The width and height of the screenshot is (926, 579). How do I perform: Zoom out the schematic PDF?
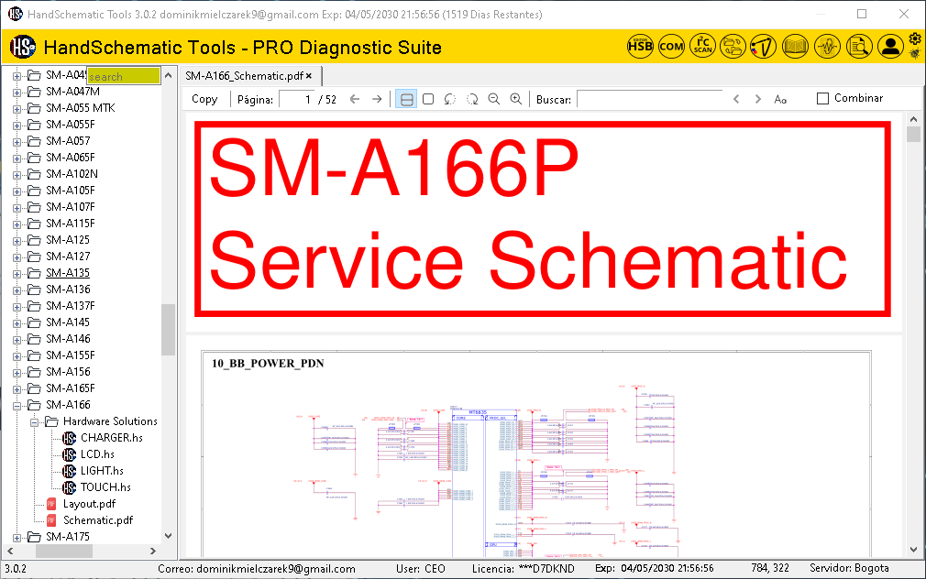[x=493, y=99]
